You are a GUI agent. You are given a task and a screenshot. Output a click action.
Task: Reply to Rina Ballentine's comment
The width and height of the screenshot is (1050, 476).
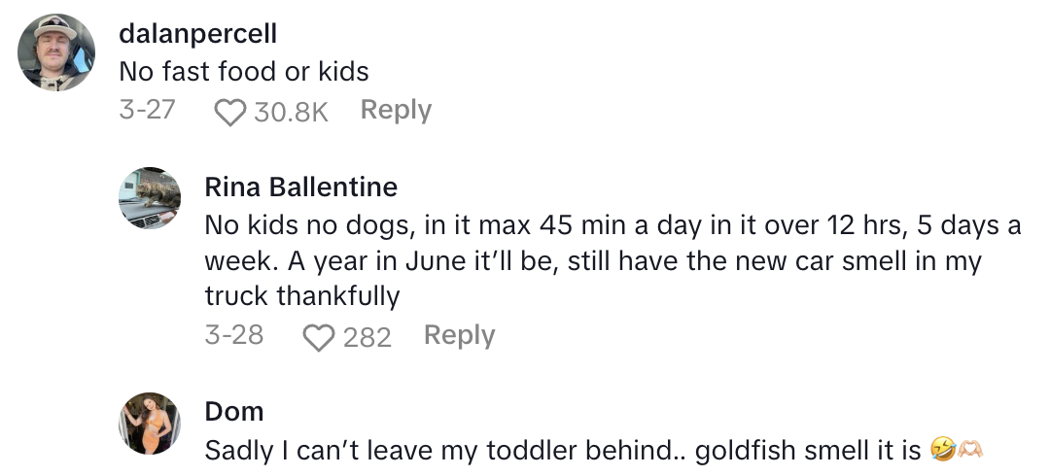pos(459,335)
